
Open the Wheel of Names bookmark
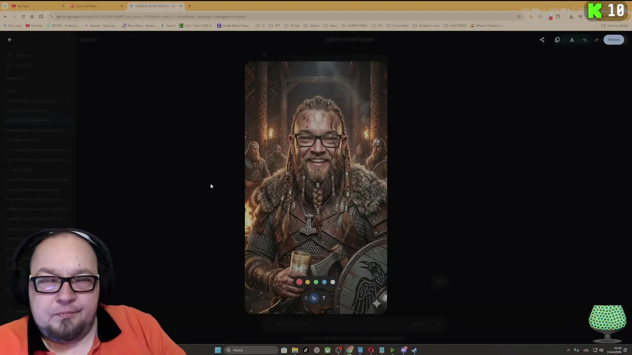point(487,26)
